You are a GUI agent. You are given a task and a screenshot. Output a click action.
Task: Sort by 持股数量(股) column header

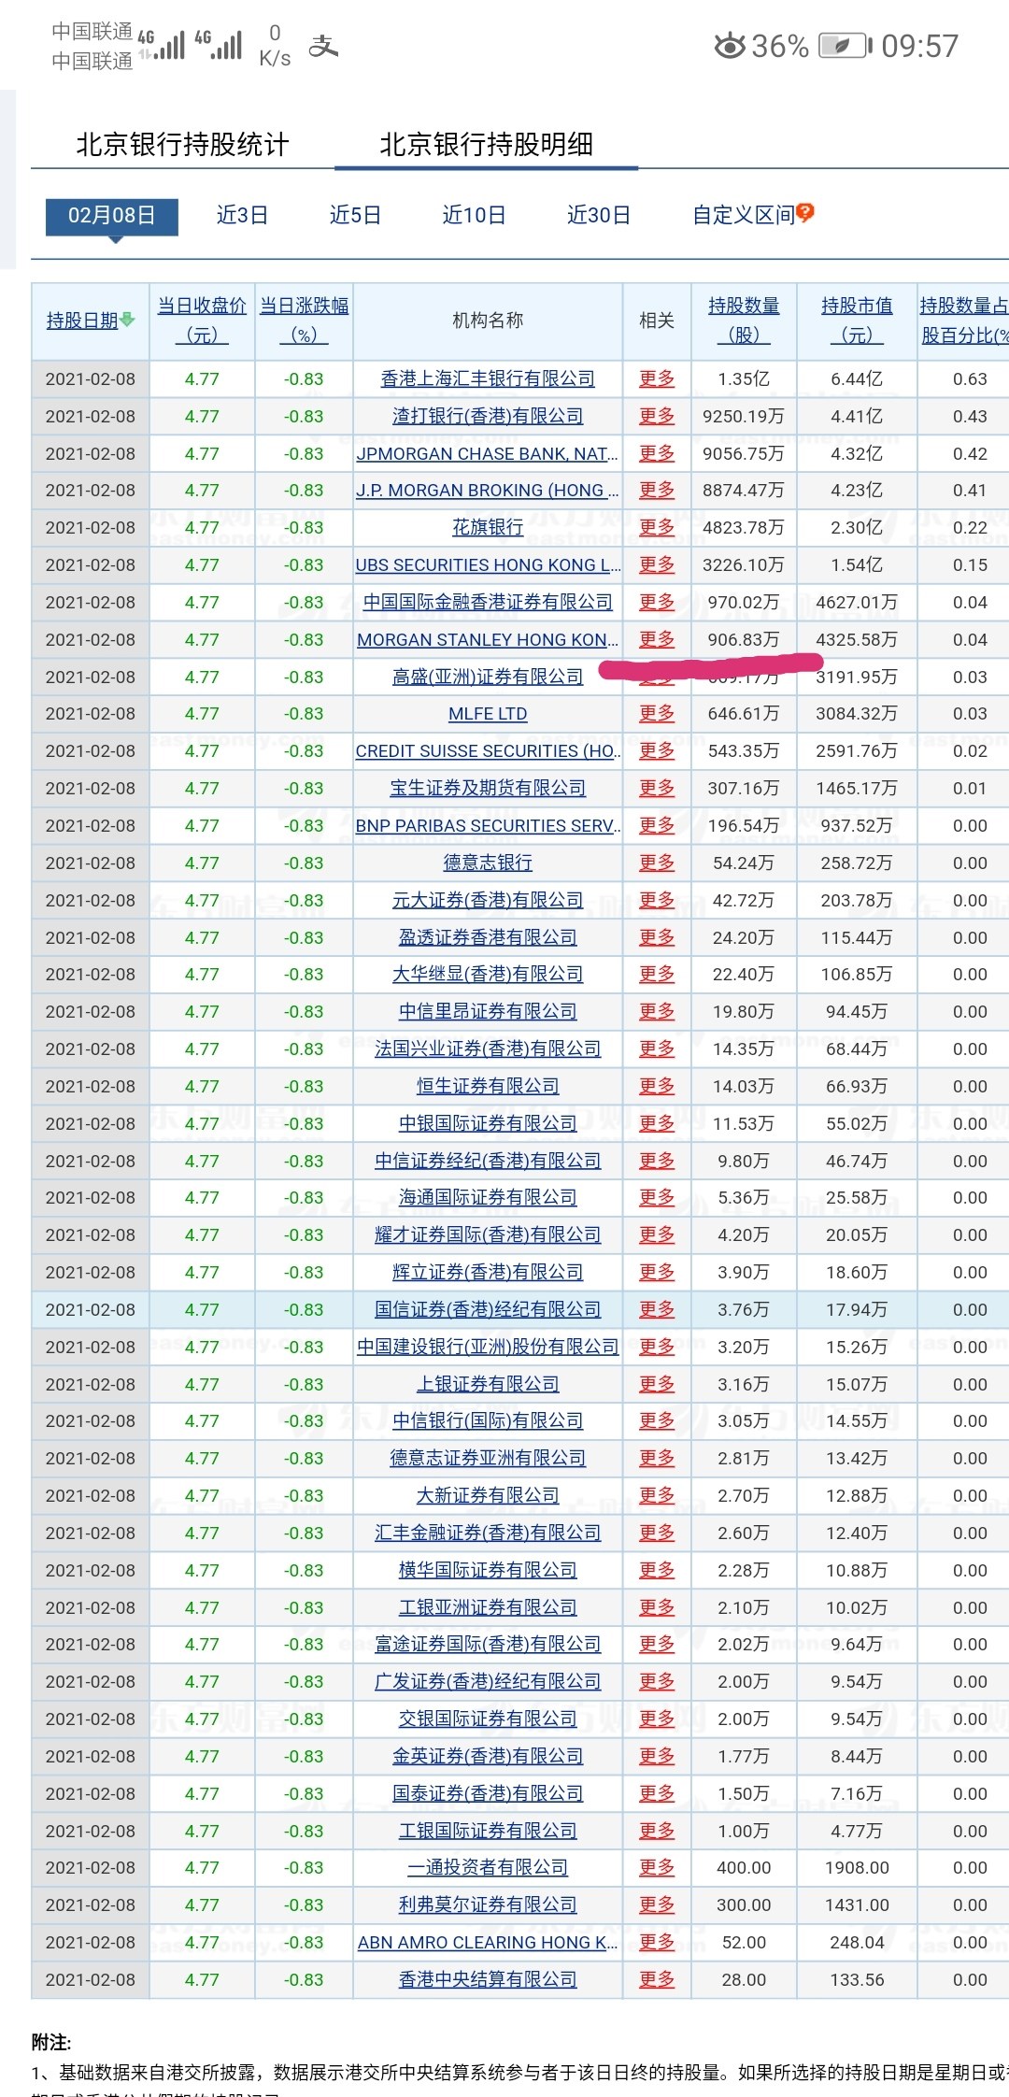tap(744, 321)
